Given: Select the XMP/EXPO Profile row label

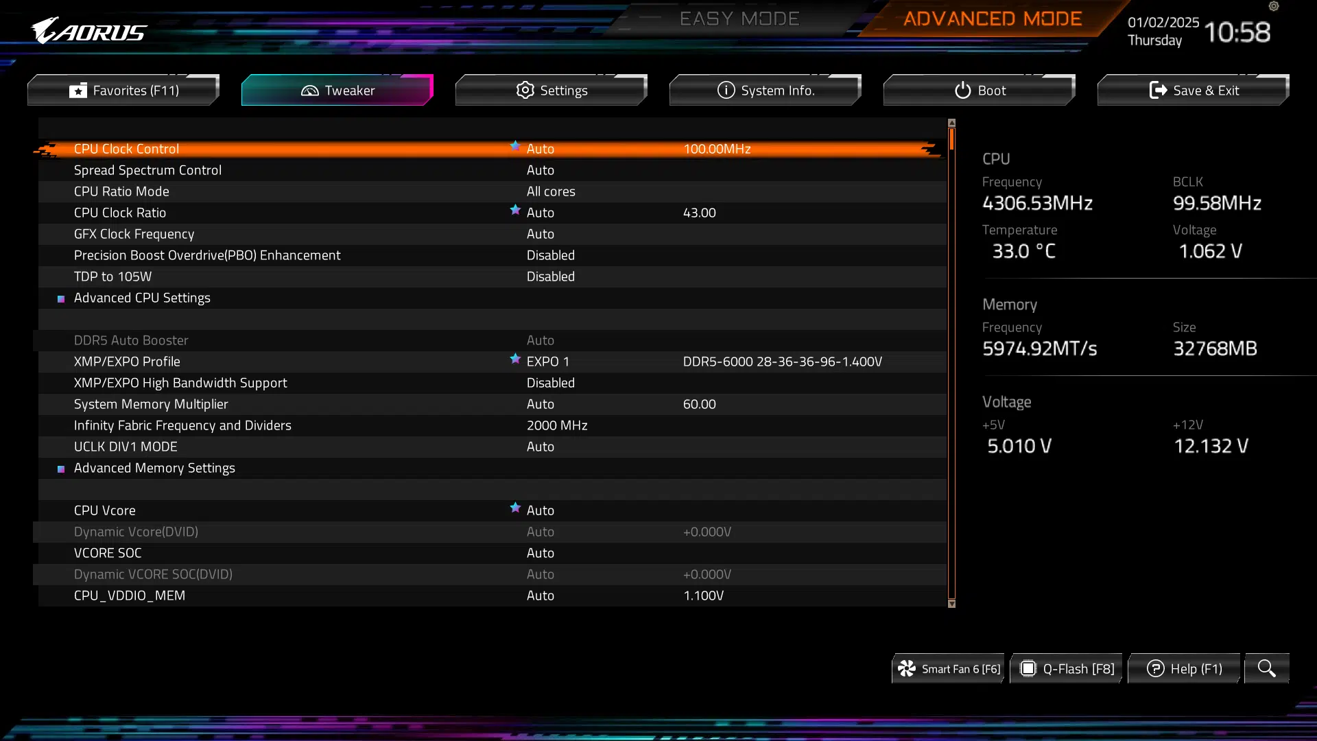Looking at the screenshot, I should coord(127,362).
